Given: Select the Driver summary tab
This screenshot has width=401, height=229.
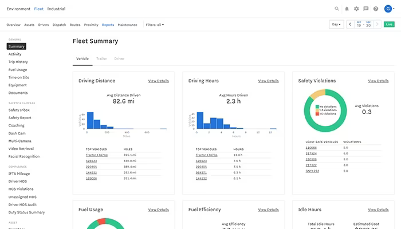Looking at the screenshot, I should (119, 58).
